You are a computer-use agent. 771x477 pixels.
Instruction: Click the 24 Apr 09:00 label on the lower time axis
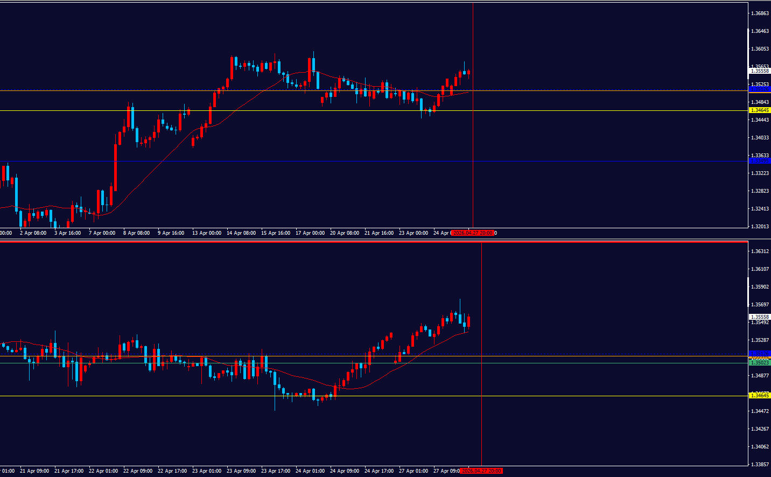click(345, 471)
